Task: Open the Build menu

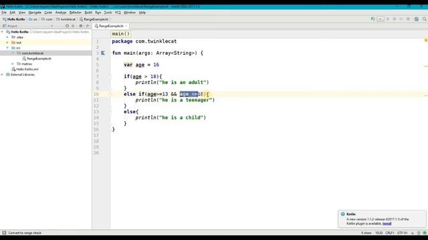Action: tap(88, 13)
